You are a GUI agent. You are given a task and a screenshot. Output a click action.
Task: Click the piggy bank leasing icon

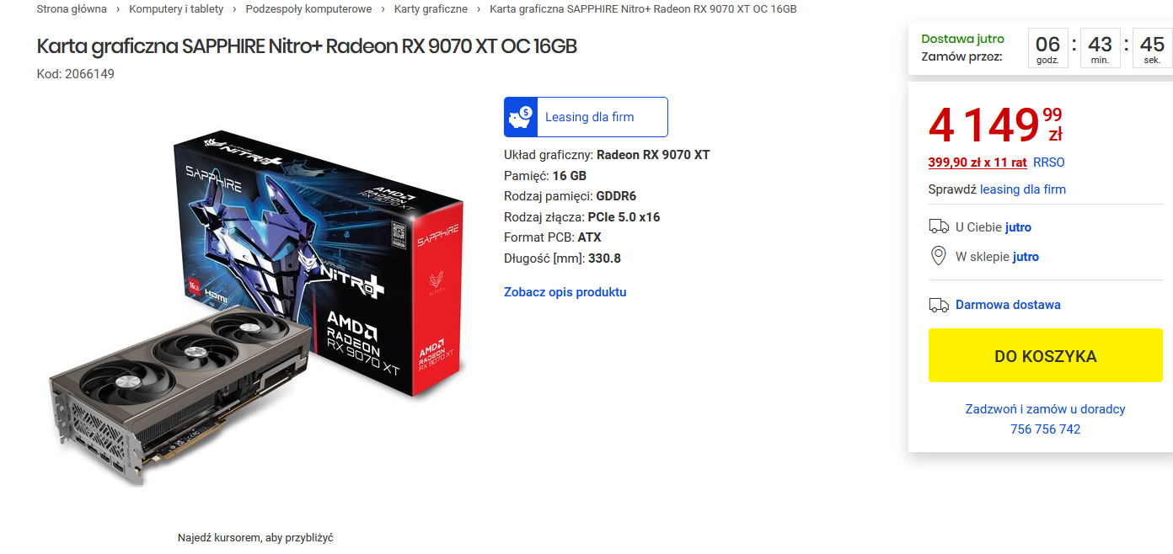(x=521, y=117)
